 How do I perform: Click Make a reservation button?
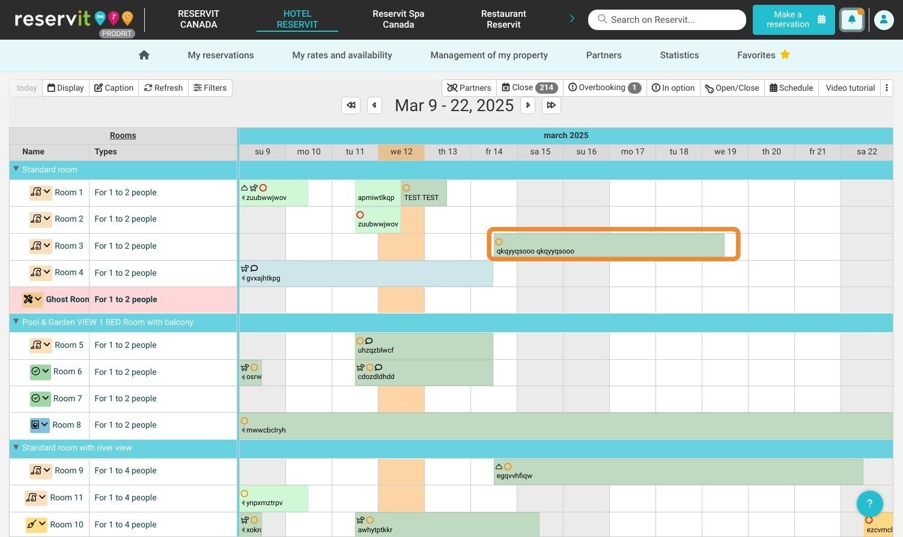click(x=794, y=20)
